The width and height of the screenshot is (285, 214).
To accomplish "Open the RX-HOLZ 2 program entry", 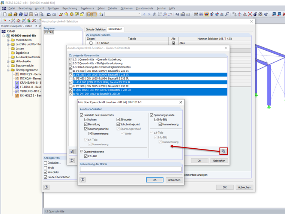I will (x=28, y=95).
